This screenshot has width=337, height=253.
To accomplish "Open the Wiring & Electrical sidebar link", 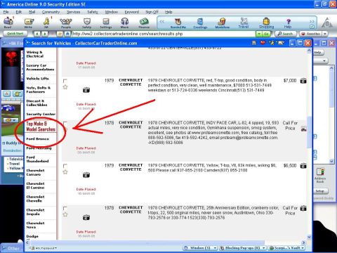I will 35,54.
